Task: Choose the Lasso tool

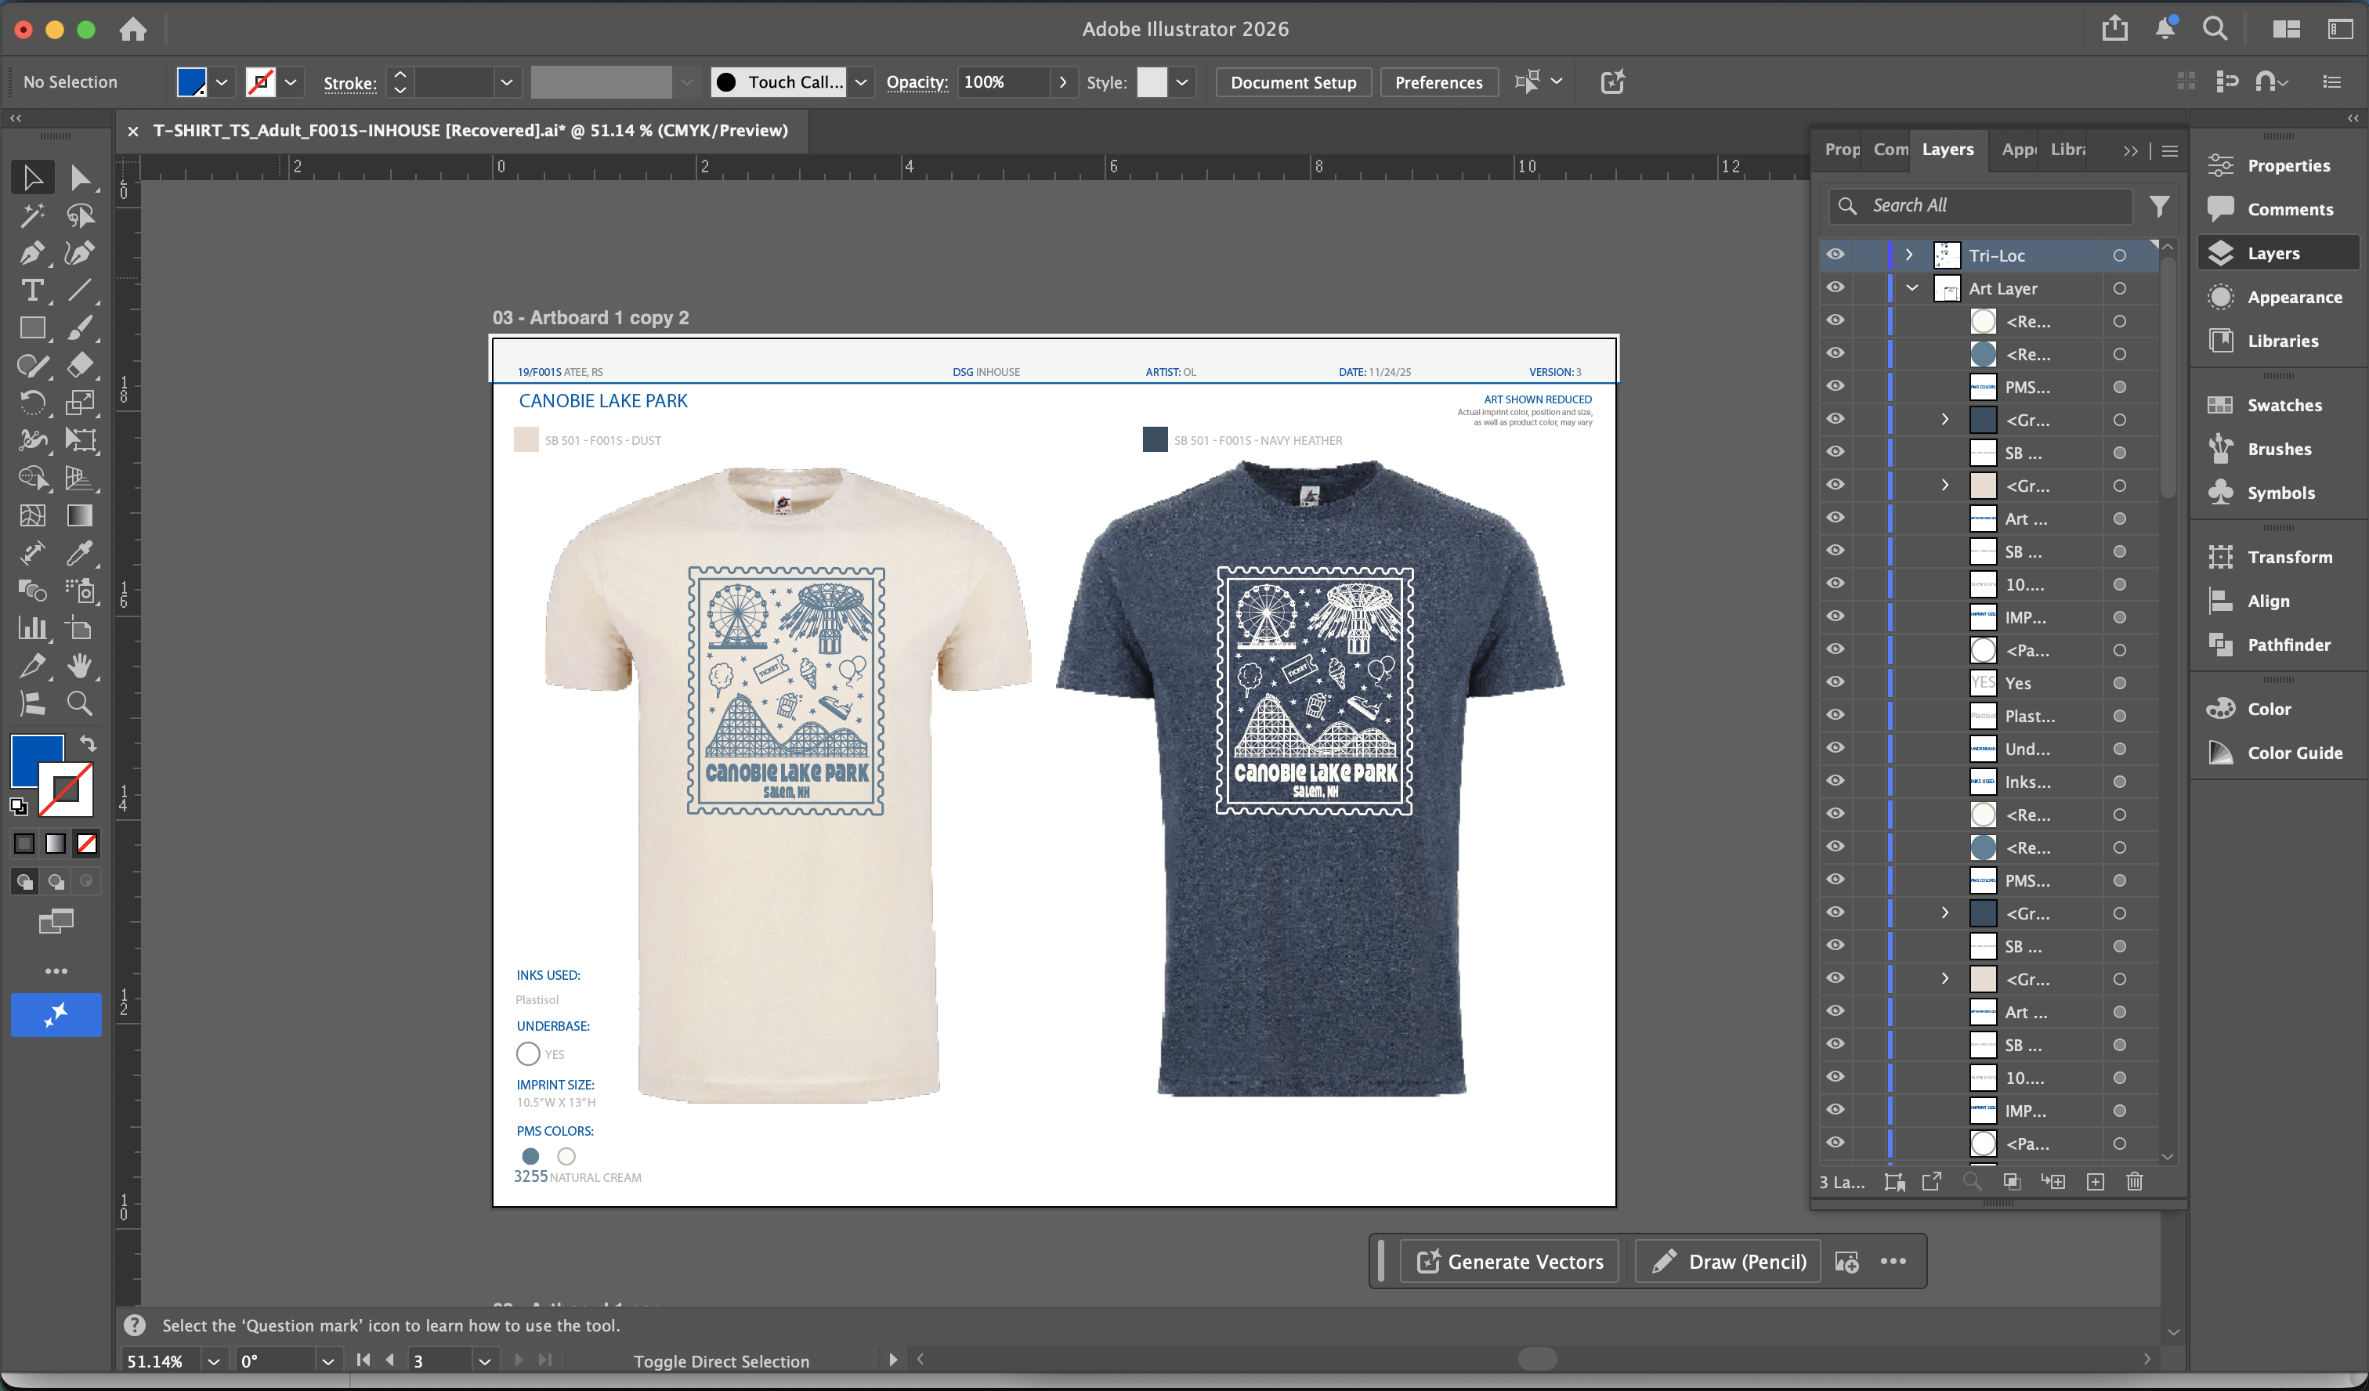Action: point(80,215)
